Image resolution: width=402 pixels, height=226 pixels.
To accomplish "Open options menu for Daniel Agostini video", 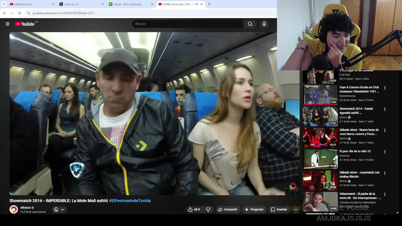I will pyautogui.click(x=385, y=109).
